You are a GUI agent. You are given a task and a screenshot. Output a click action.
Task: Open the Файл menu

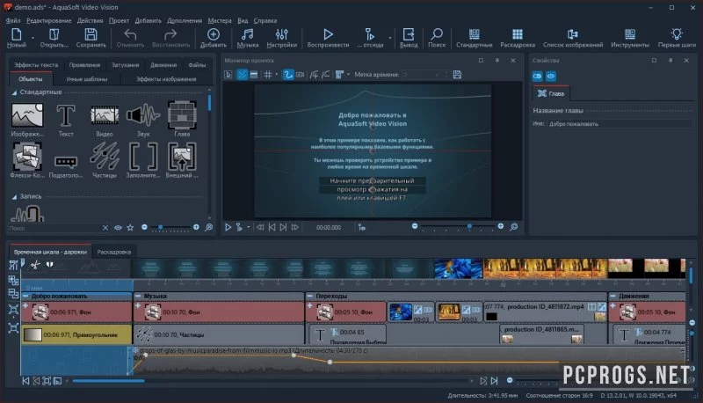click(13, 20)
